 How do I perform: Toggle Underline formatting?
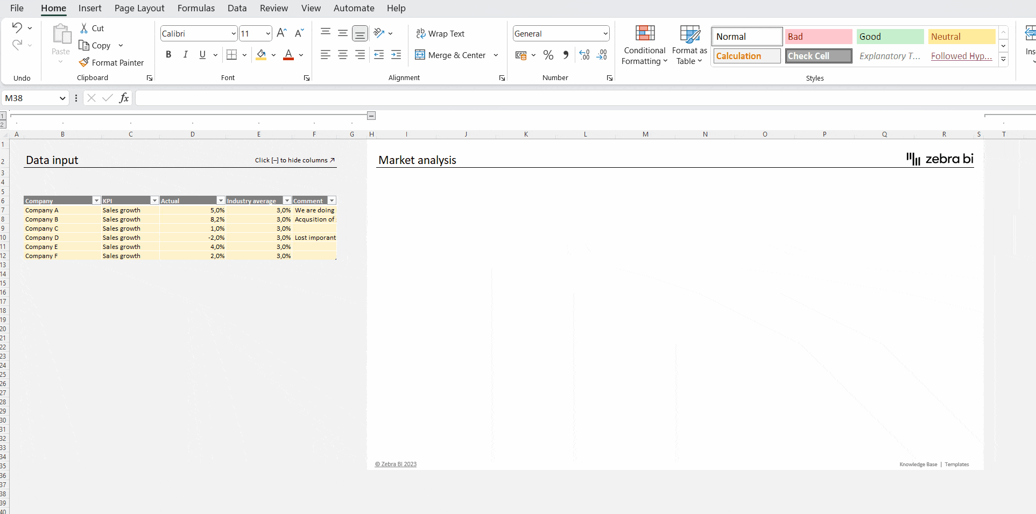[202, 55]
